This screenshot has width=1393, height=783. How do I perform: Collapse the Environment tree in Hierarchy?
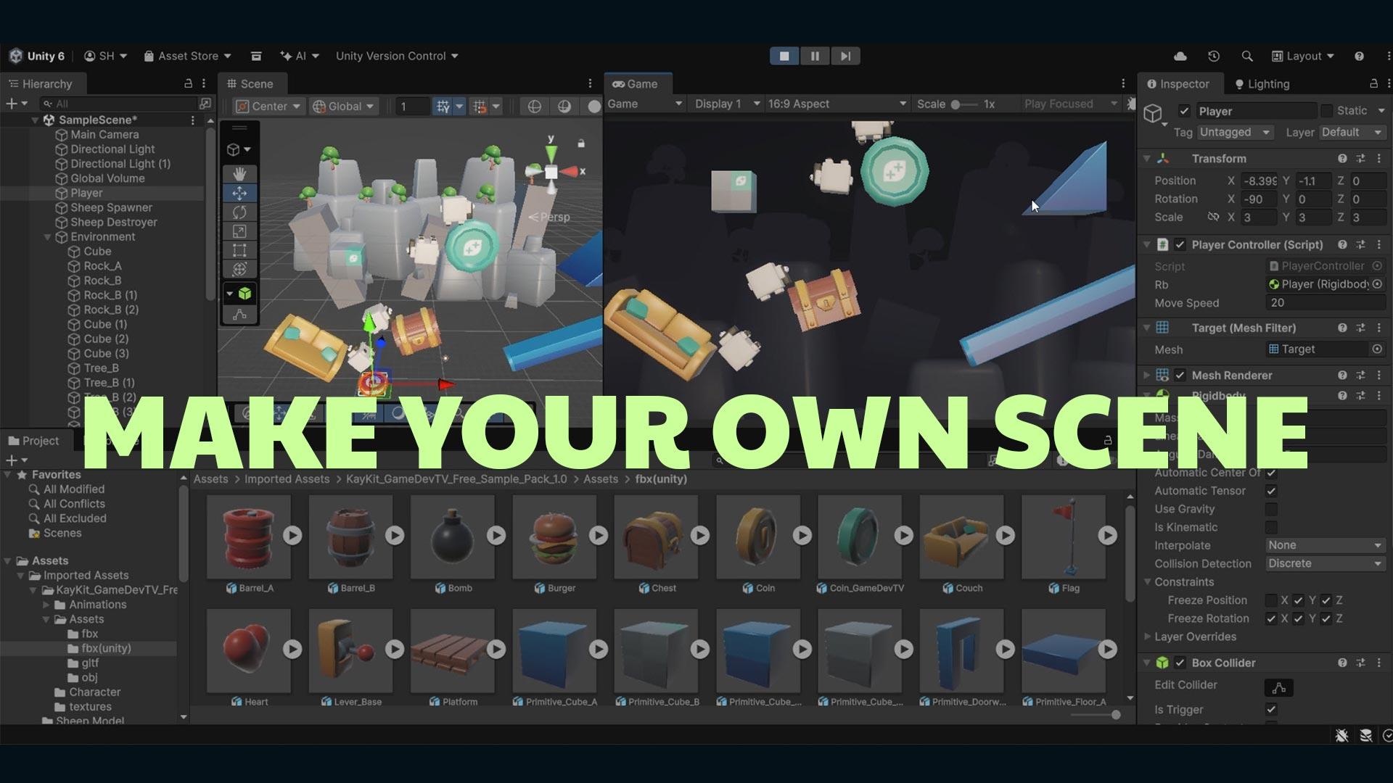pyautogui.click(x=47, y=237)
